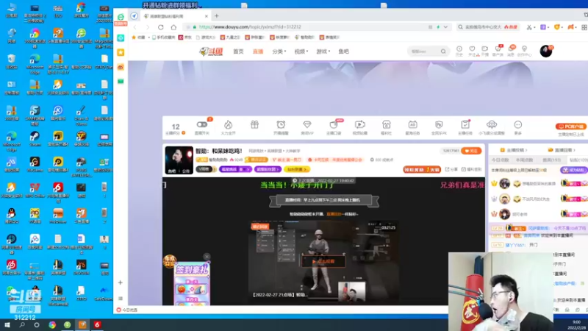Viewport: 588px width, 331px height.
Task: Open the 鱼吧 nav item
Action: tap(343, 51)
